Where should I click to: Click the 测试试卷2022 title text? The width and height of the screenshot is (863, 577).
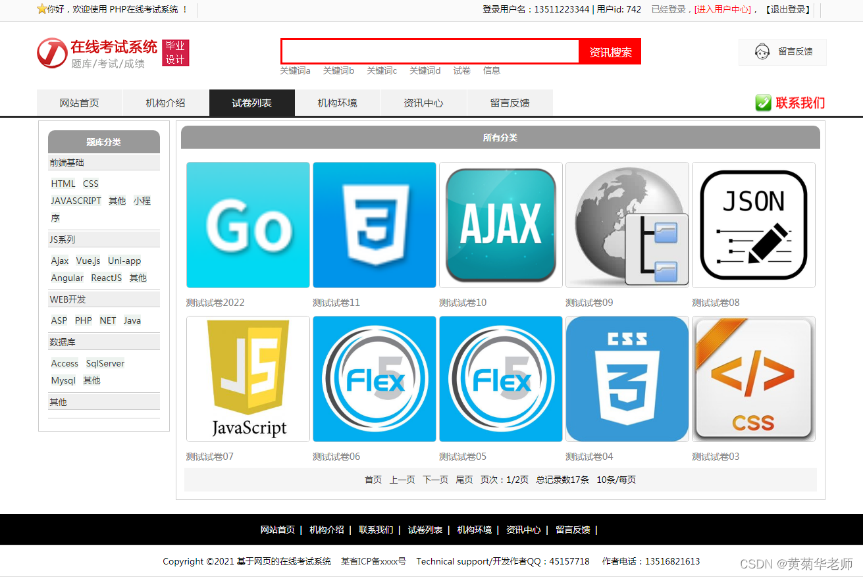pyautogui.click(x=215, y=303)
